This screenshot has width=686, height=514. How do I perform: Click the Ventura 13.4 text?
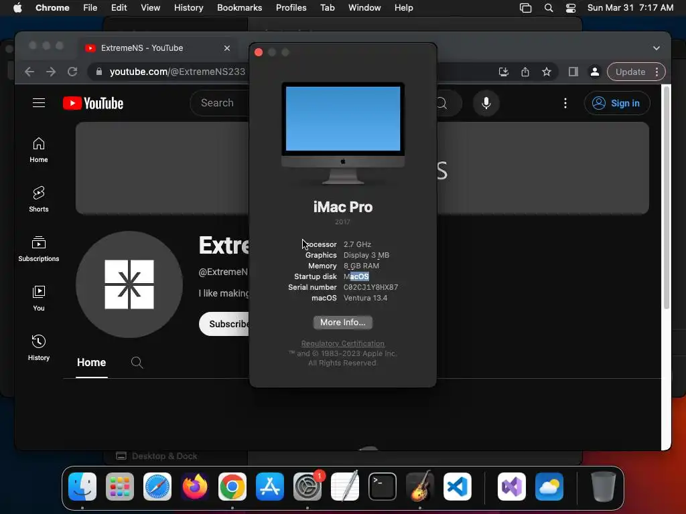tap(365, 298)
